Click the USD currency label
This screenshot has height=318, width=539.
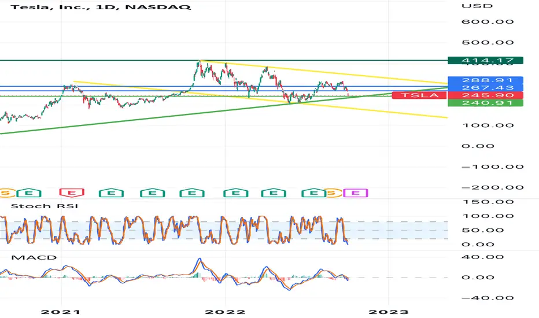pos(477,6)
